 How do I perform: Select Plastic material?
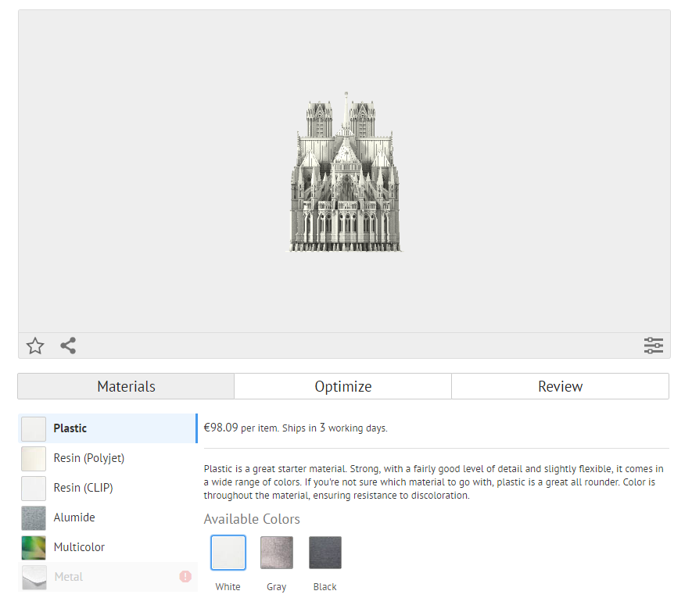108,428
